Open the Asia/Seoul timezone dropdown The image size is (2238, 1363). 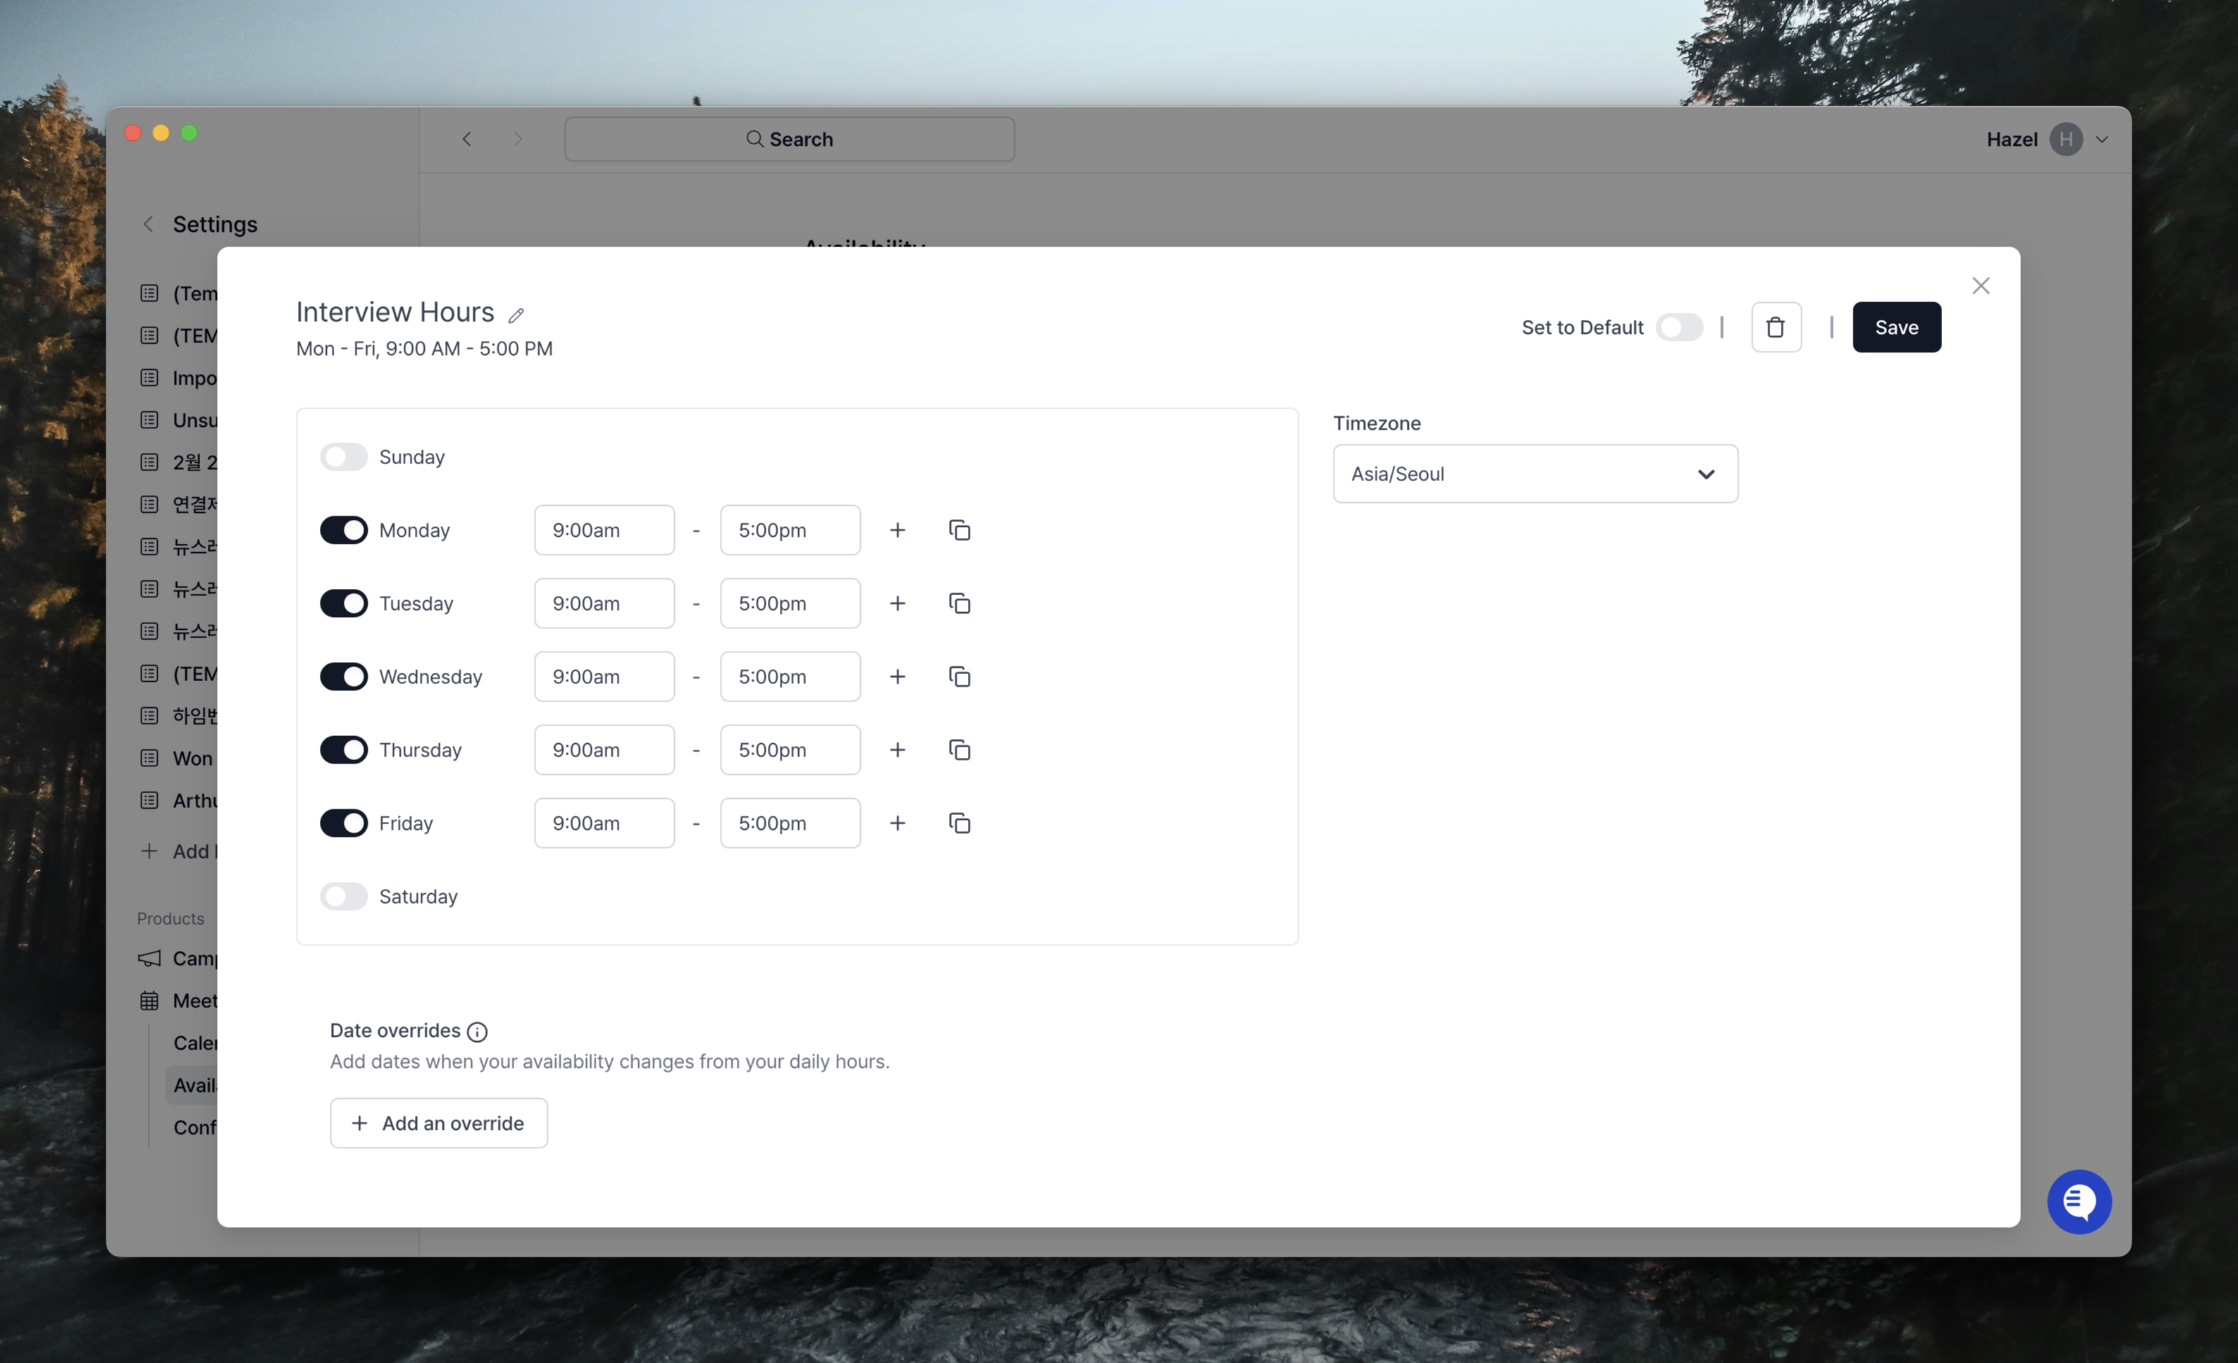[1534, 474]
